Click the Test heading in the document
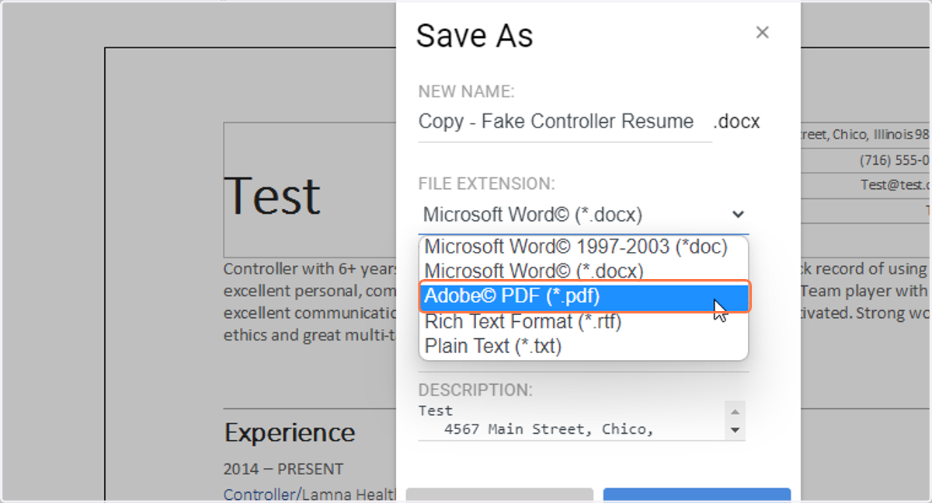Image resolution: width=932 pixels, height=503 pixels. click(273, 195)
